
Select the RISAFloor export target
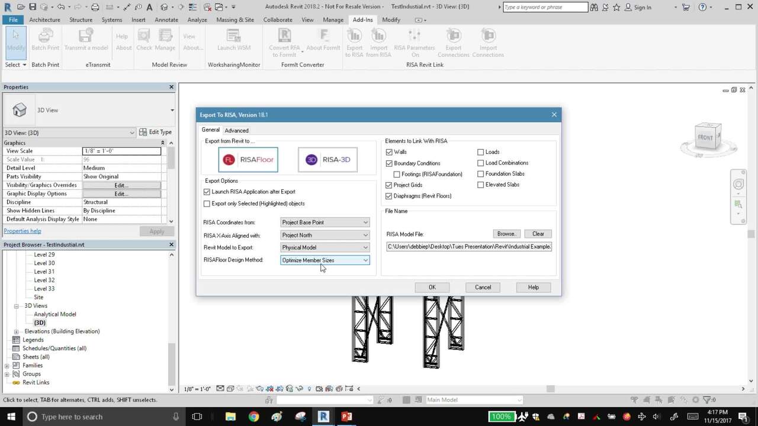click(248, 160)
